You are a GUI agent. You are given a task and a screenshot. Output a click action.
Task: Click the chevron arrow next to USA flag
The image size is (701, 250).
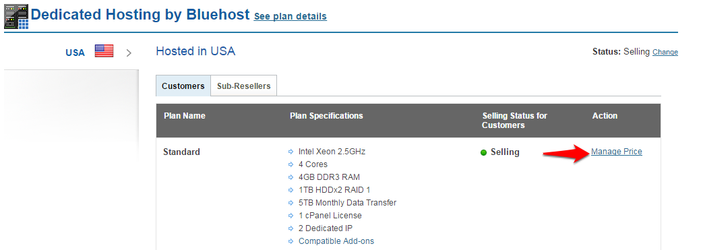coord(129,53)
